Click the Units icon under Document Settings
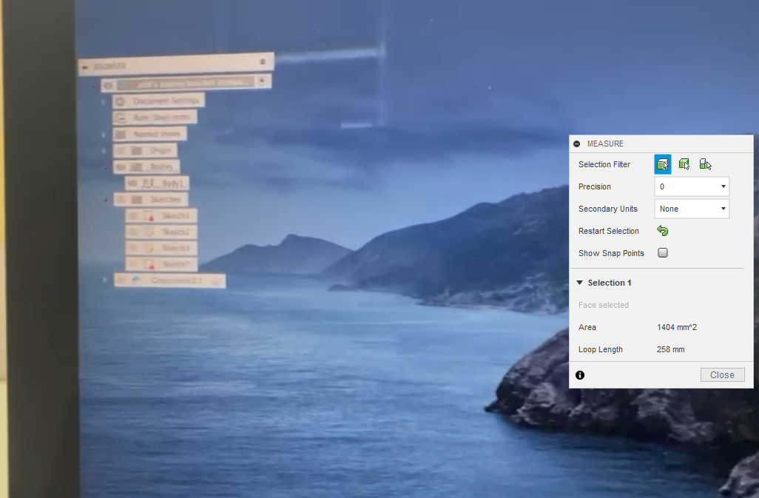The height and width of the screenshot is (498, 759). coord(121,115)
